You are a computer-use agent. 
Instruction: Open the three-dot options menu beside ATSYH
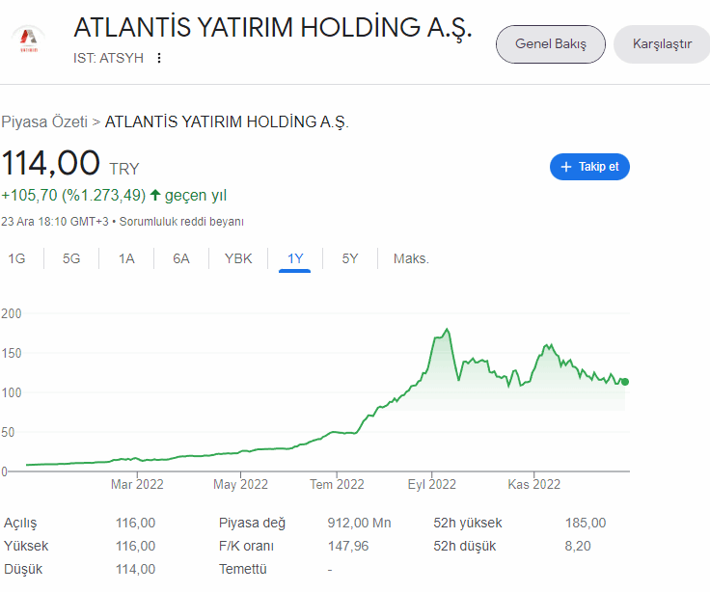(159, 58)
